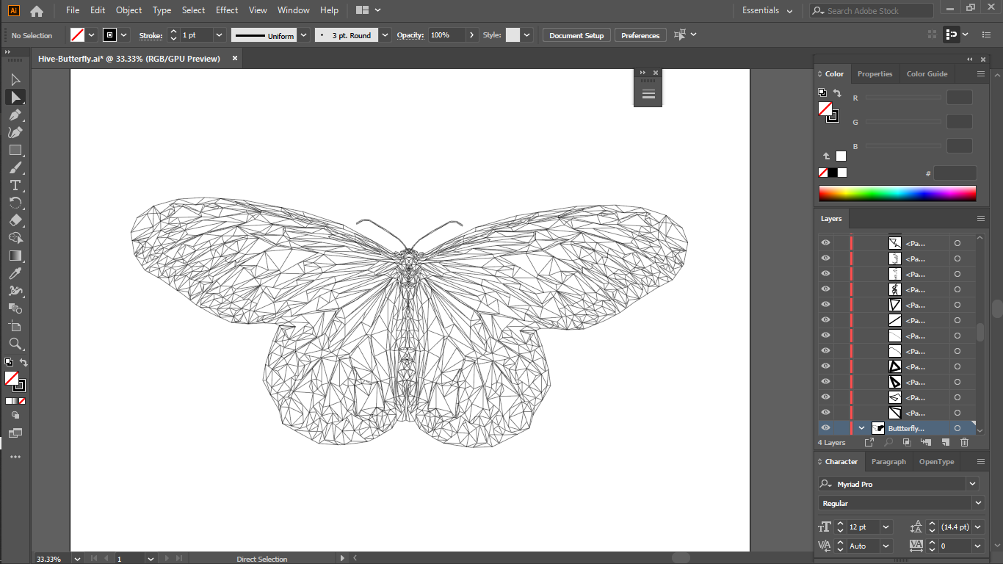Open the floating panel's hamburger menu icon
Image resolution: width=1003 pixels, height=564 pixels.
point(648,94)
